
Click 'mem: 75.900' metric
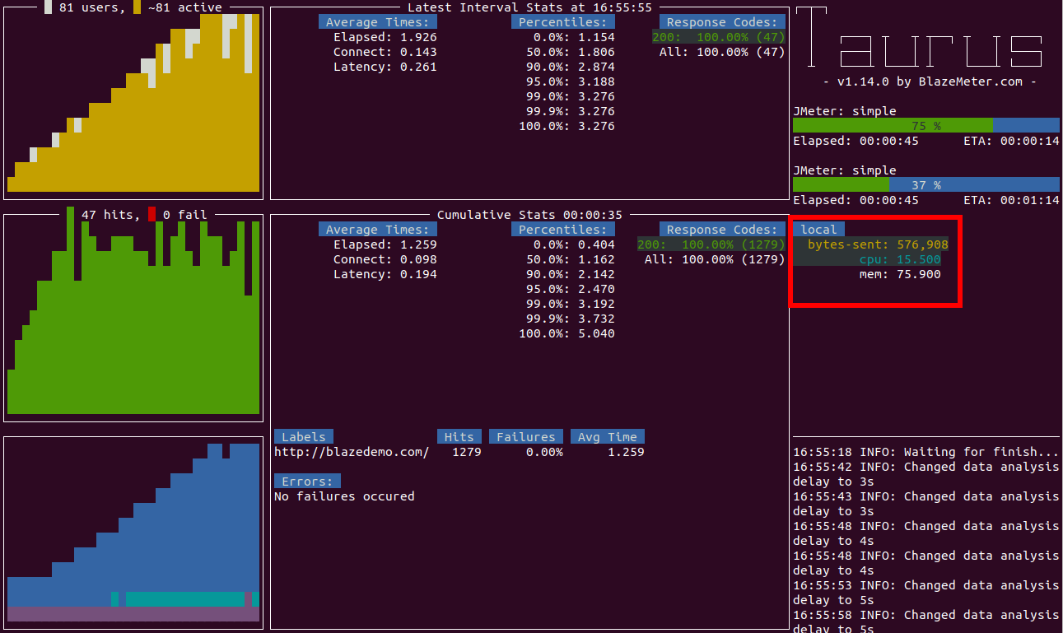tap(900, 274)
